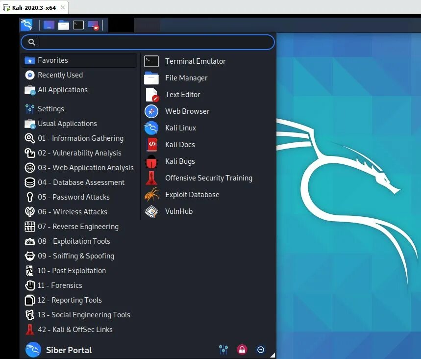Open 10 - Post Exploitation category
421x359 pixels.
(x=79, y=271)
